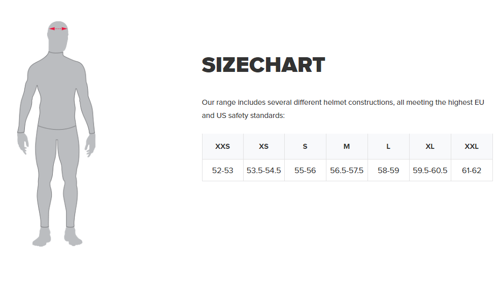Image resolution: width=499 pixels, height=281 pixels.
Task: Select the S size column header
Action: [x=305, y=146]
